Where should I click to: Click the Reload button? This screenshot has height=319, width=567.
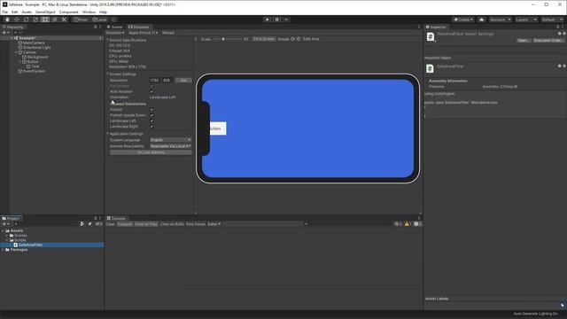click(x=168, y=33)
